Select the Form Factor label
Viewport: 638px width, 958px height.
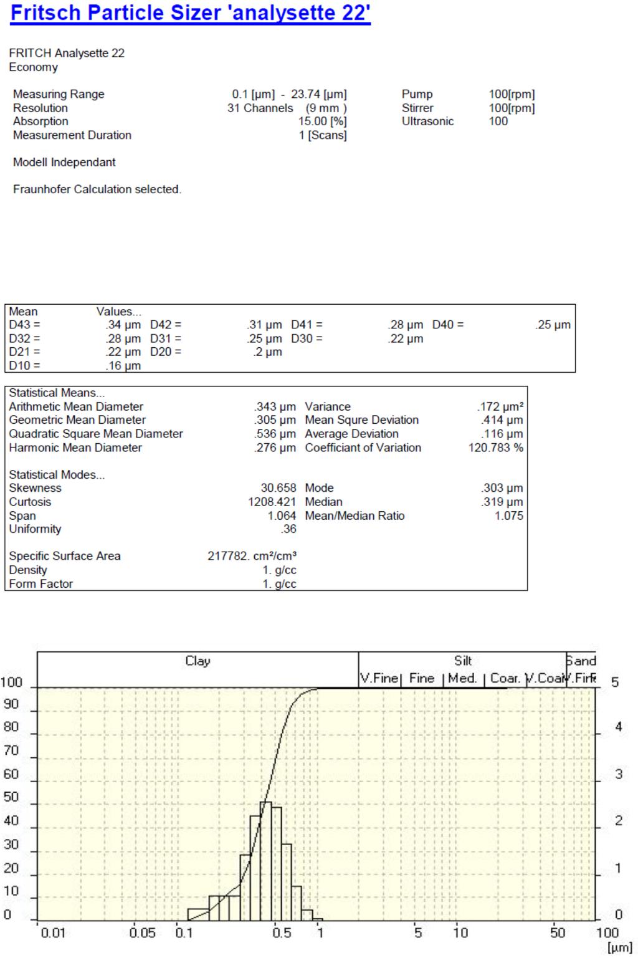click(x=40, y=584)
